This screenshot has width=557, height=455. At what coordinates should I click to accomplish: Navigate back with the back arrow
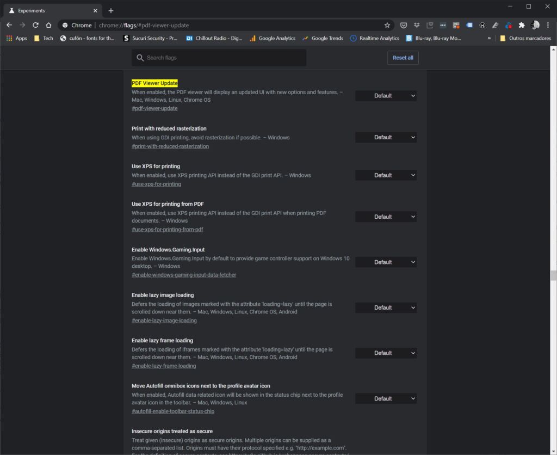(9, 25)
